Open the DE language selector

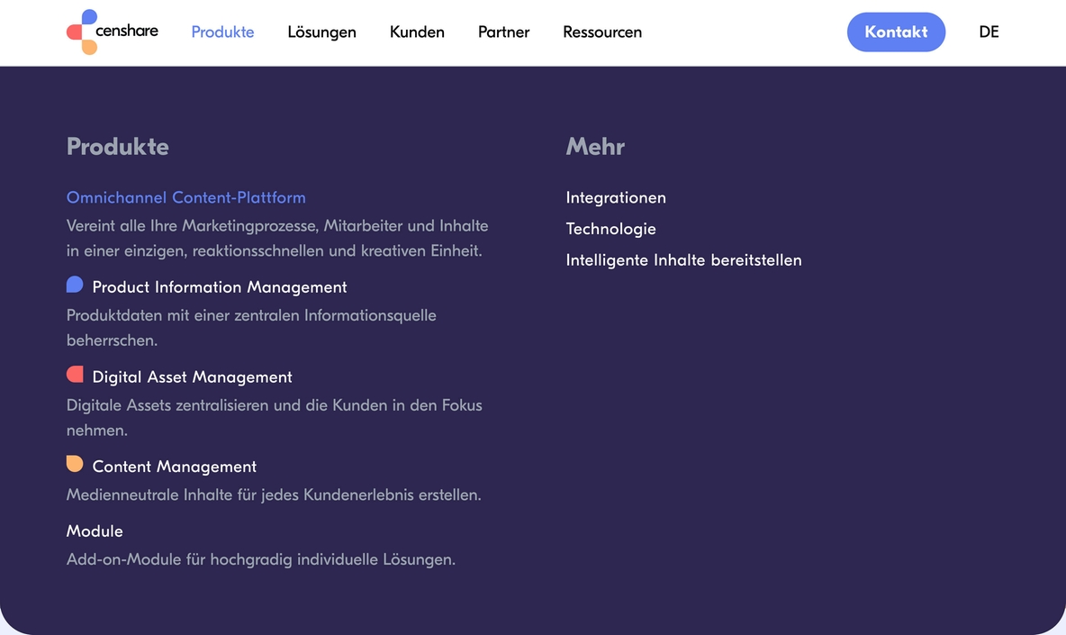pyautogui.click(x=989, y=32)
